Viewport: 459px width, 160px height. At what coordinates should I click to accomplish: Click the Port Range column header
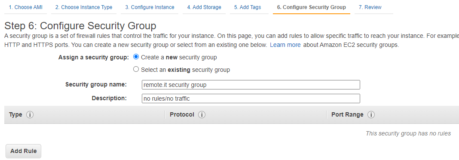click(x=347, y=114)
